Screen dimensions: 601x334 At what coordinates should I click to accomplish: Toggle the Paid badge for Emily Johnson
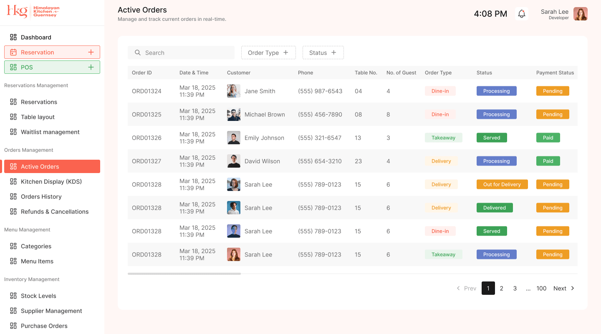click(x=548, y=138)
